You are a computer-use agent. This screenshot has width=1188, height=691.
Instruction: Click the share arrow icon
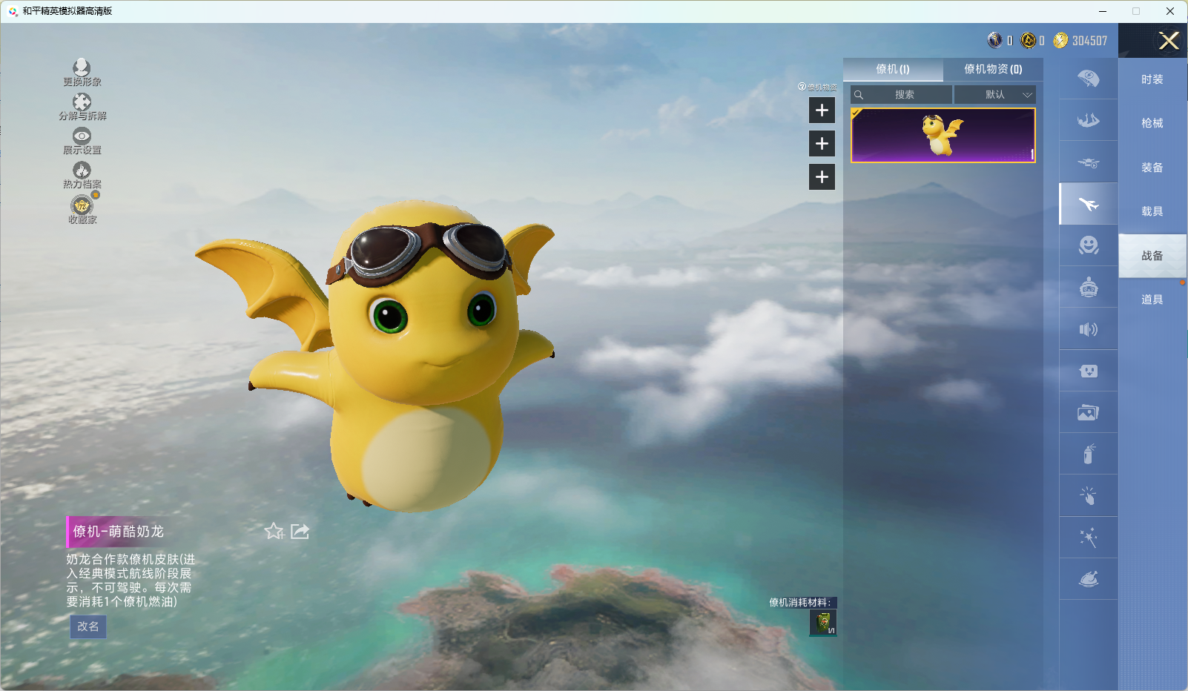tap(300, 531)
